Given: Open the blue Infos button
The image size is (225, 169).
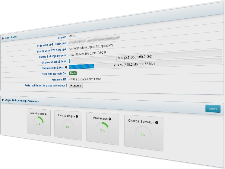Looking at the screenshot, I should [213, 109].
